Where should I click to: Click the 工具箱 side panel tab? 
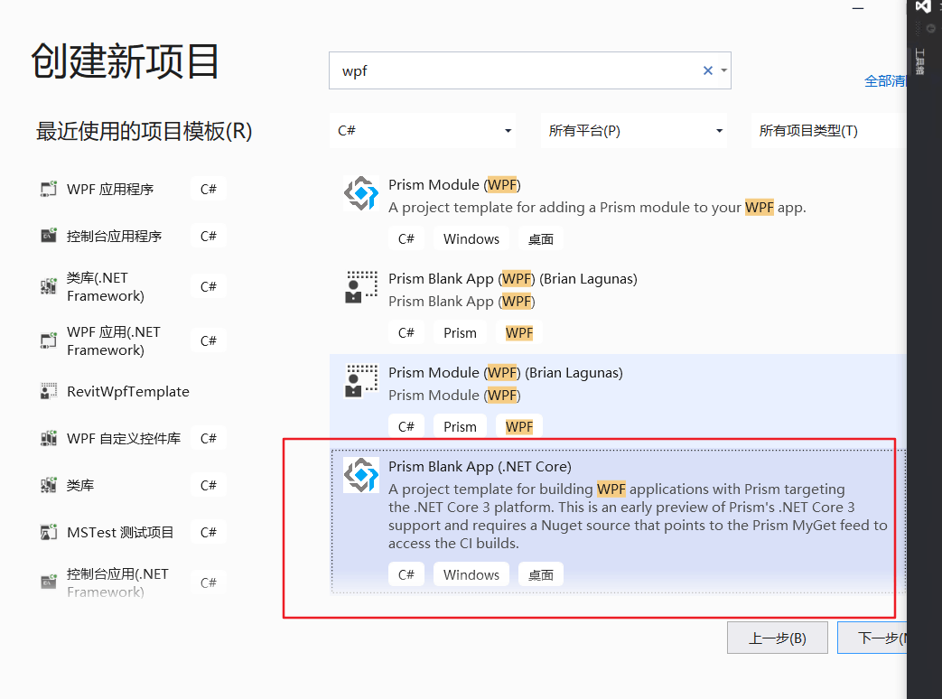tap(919, 61)
